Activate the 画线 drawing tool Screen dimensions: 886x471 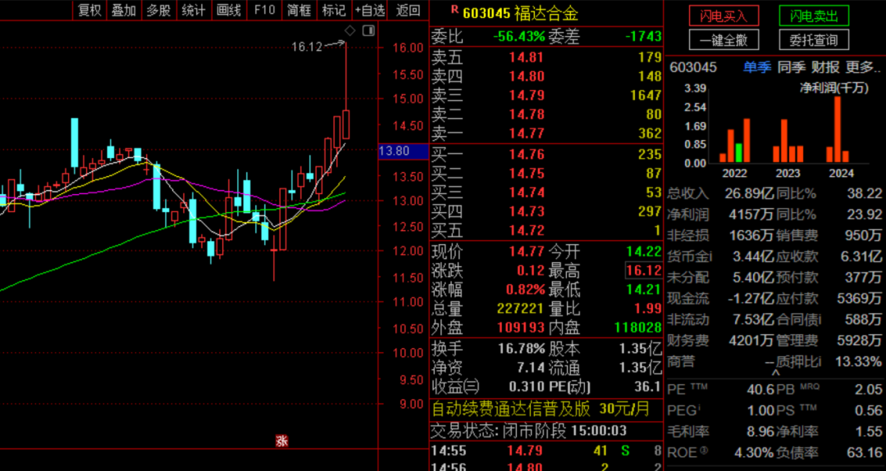point(228,10)
